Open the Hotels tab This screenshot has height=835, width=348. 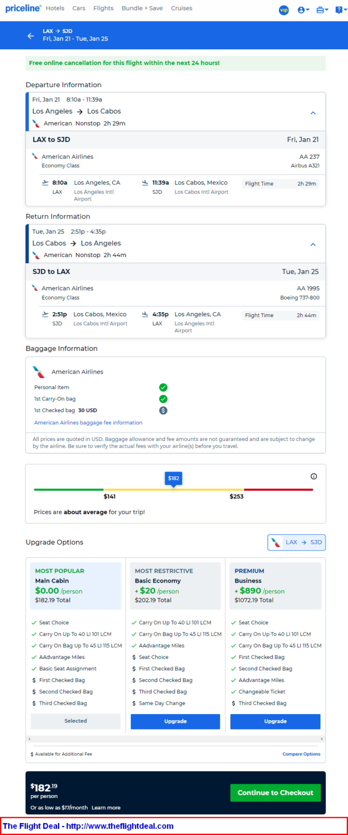pos(55,8)
